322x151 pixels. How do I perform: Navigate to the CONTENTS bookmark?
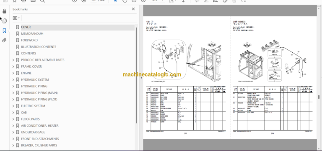coord(29,53)
